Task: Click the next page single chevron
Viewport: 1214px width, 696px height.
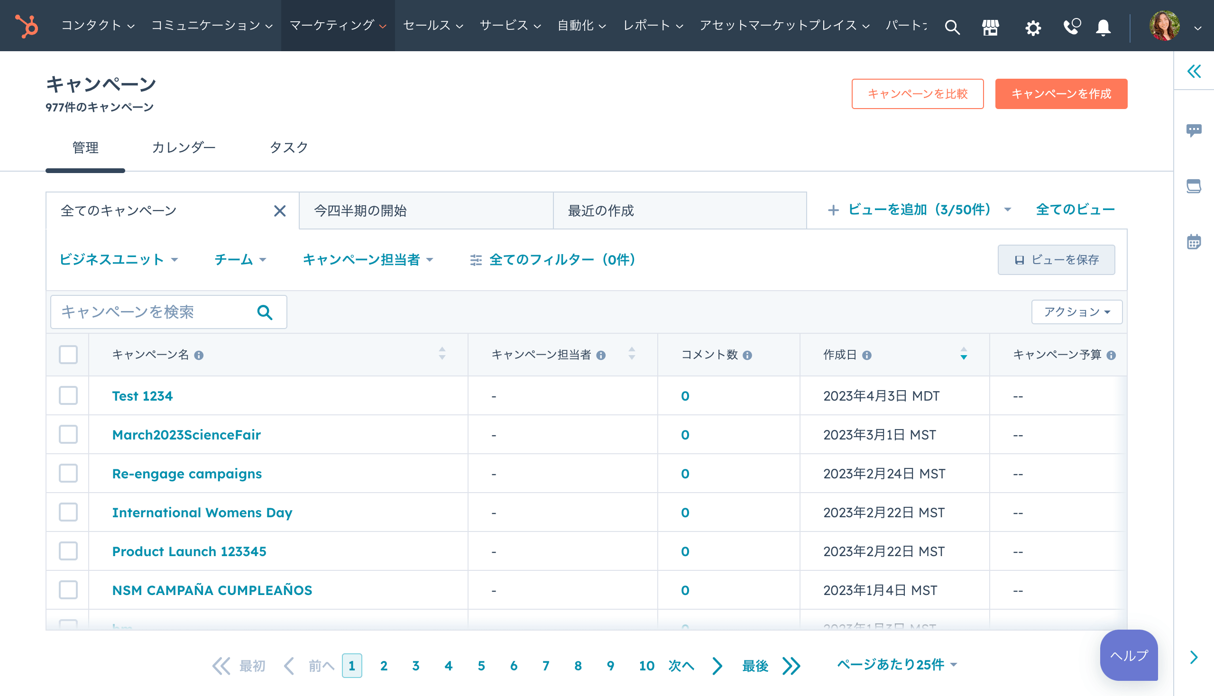Action: [717, 666]
